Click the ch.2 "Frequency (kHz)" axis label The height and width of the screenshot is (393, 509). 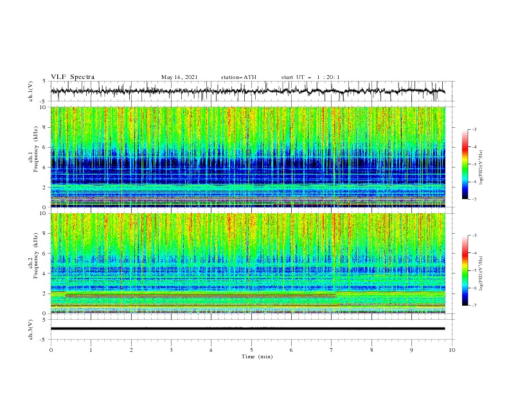36,255
